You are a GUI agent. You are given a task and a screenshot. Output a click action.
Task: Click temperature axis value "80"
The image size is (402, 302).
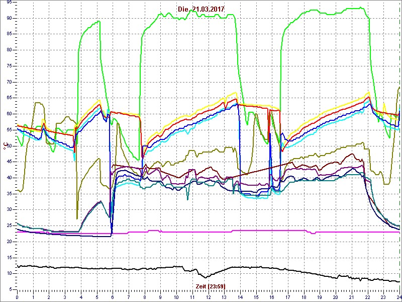(x=9, y=50)
